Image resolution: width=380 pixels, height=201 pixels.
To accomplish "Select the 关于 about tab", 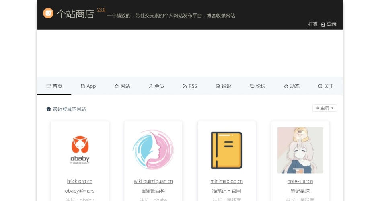I will tap(326, 86).
